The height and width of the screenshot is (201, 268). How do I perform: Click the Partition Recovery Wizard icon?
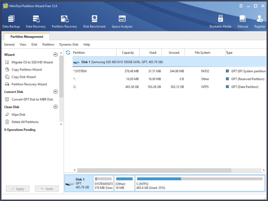click(7, 84)
